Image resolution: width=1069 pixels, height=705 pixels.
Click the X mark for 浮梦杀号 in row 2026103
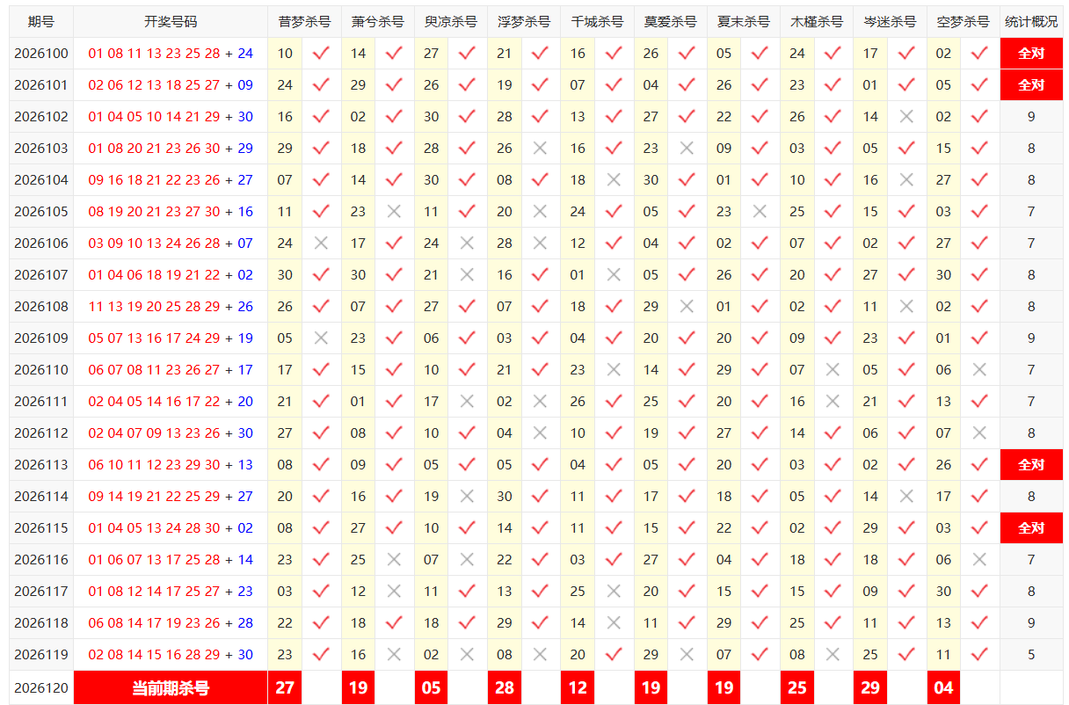pos(540,149)
